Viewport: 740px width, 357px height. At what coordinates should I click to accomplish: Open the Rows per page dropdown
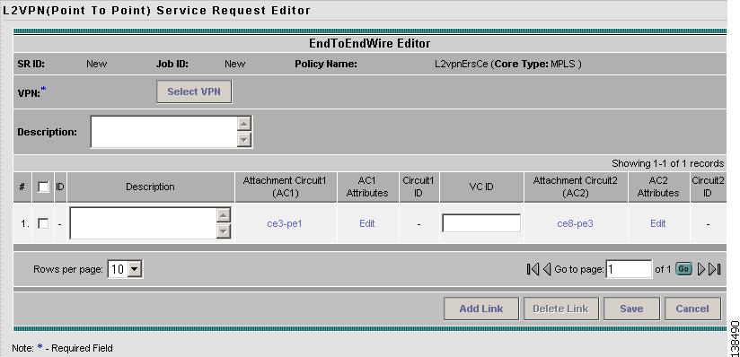point(125,269)
